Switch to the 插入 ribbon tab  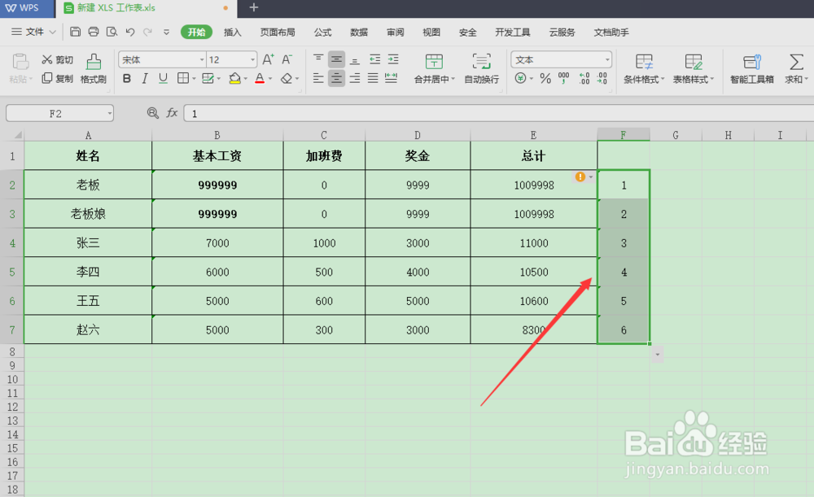point(232,32)
